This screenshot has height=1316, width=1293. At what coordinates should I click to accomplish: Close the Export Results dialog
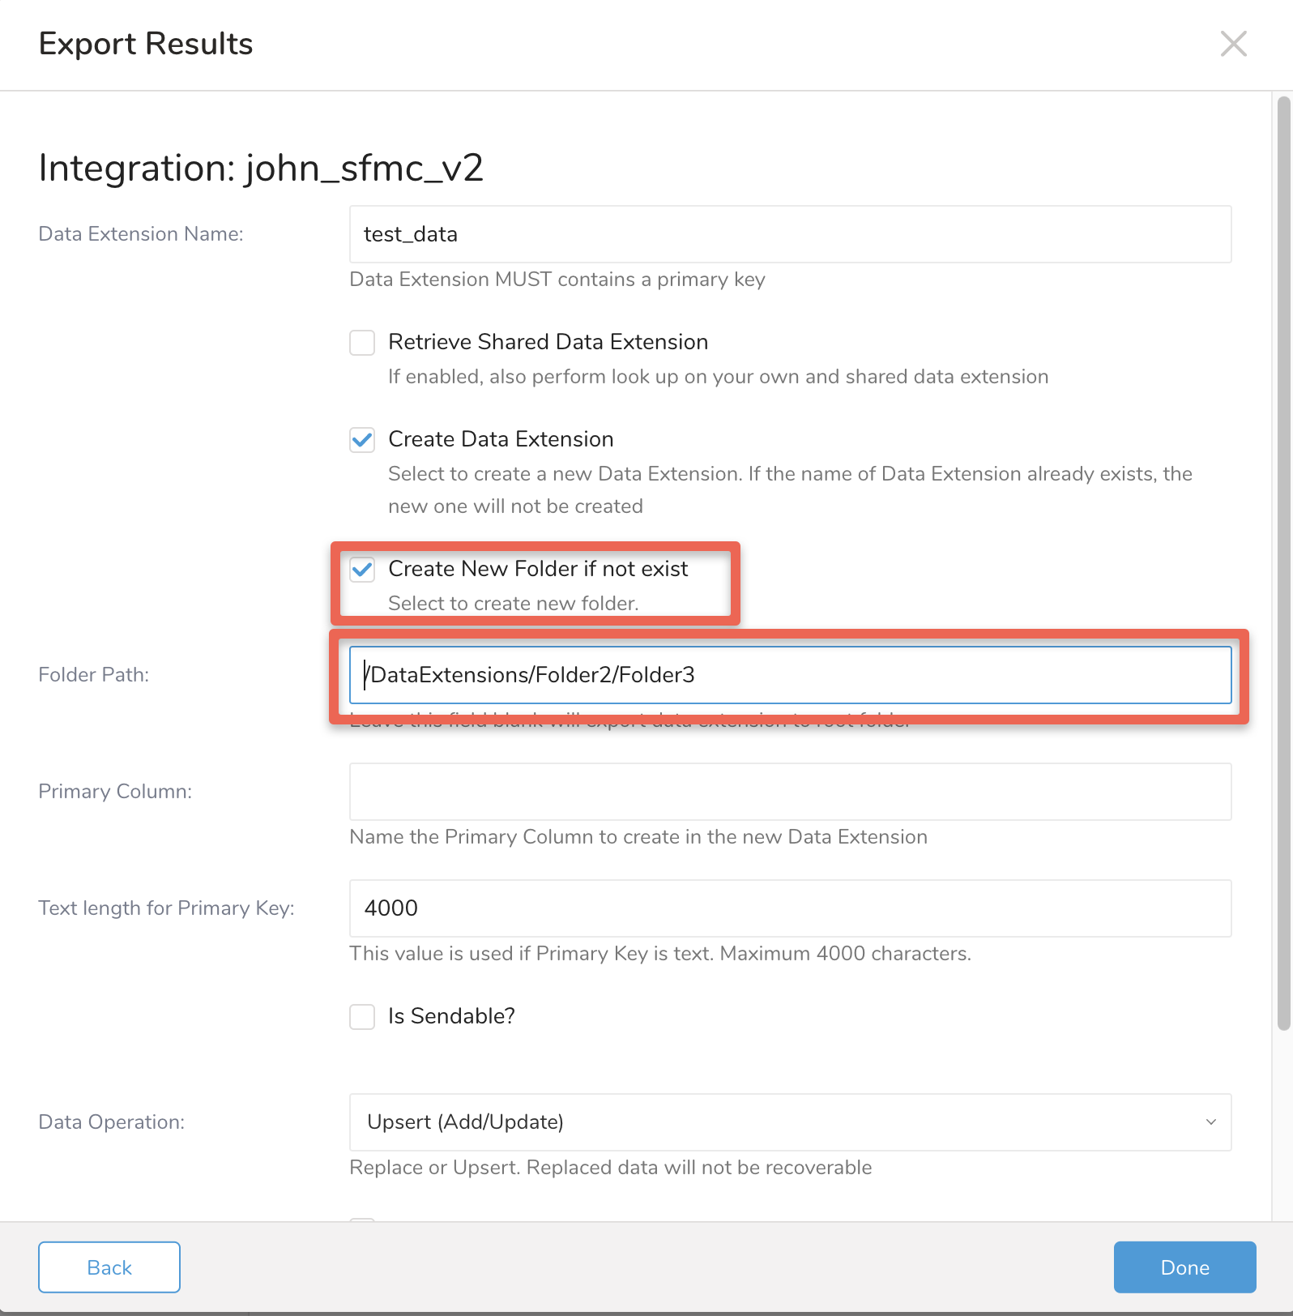point(1233,44)
